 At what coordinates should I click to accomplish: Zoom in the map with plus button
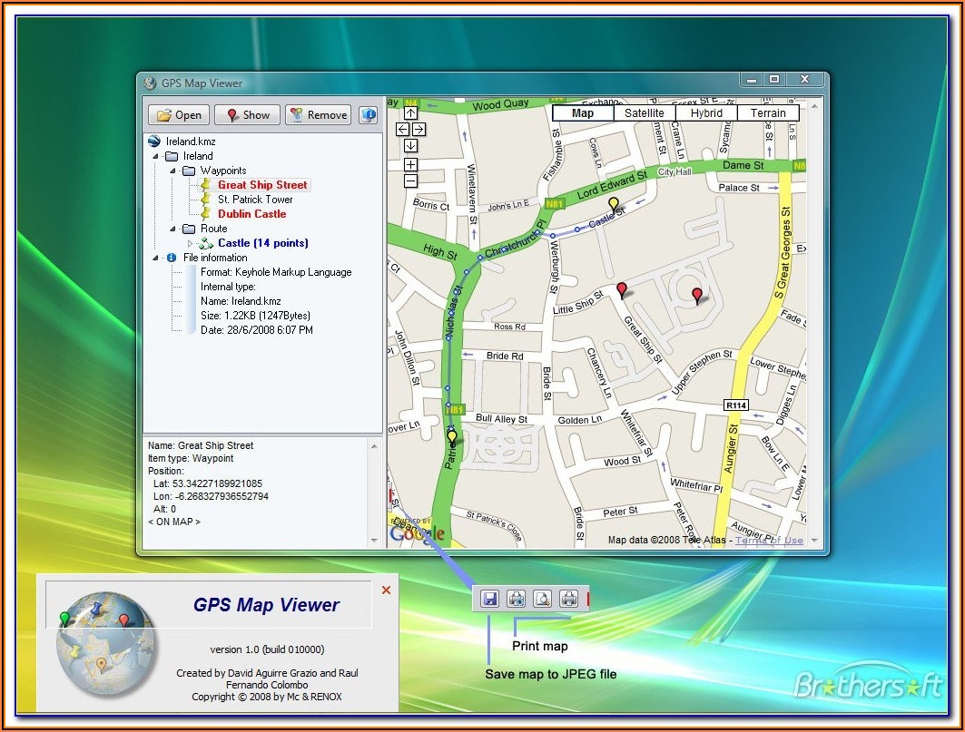(x=410, y=164)
